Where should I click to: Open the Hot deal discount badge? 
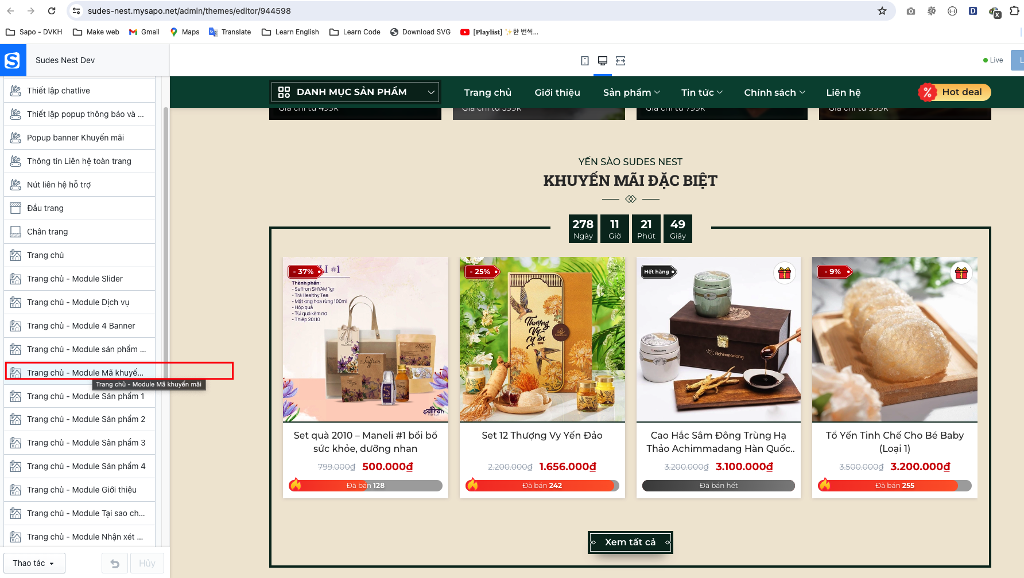coord(955,92)
